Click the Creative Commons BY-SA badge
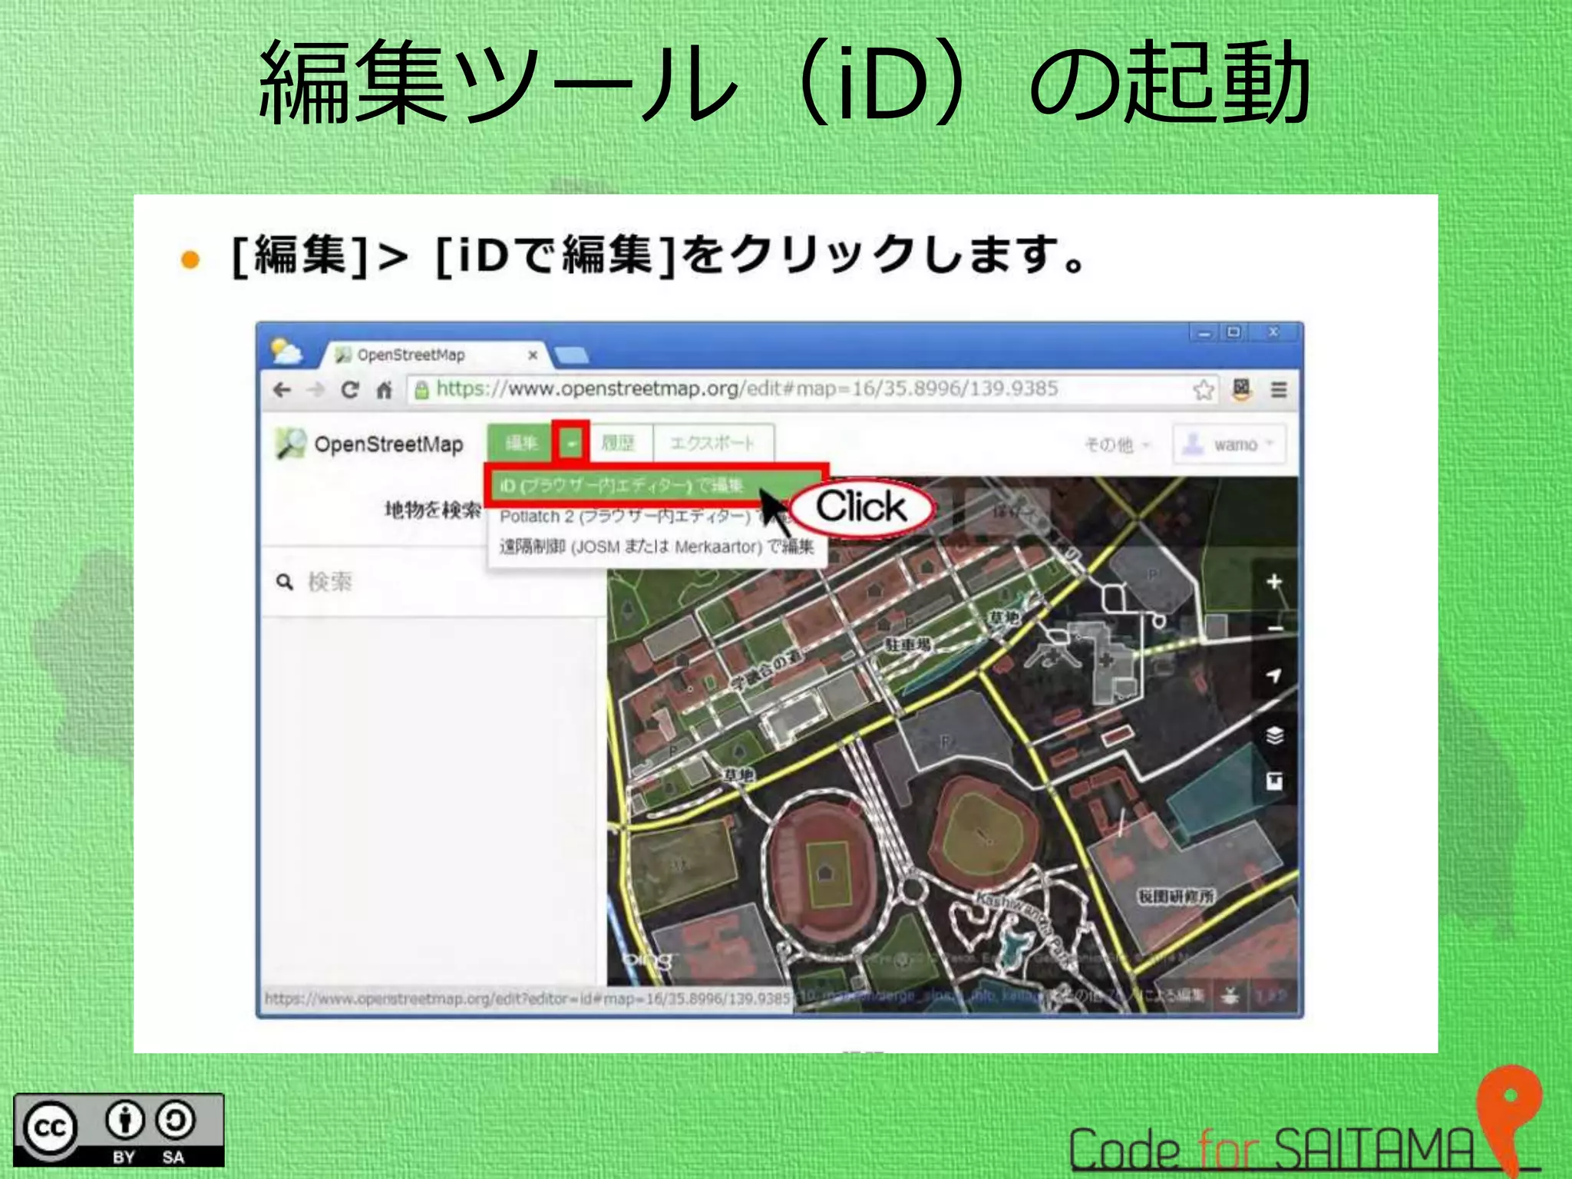This screenshot has width=1572, height=1179. [x=119, y=1130]
